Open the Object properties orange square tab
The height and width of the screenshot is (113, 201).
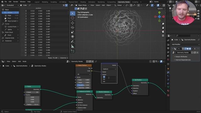pyautogui.click(x=168, y=69)
